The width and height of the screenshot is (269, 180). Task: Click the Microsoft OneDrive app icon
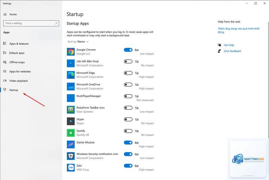point(71,86)
